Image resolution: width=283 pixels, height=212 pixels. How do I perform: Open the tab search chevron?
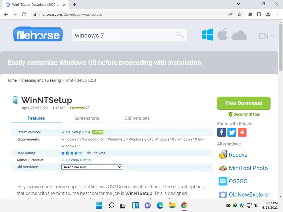point(239,4)
